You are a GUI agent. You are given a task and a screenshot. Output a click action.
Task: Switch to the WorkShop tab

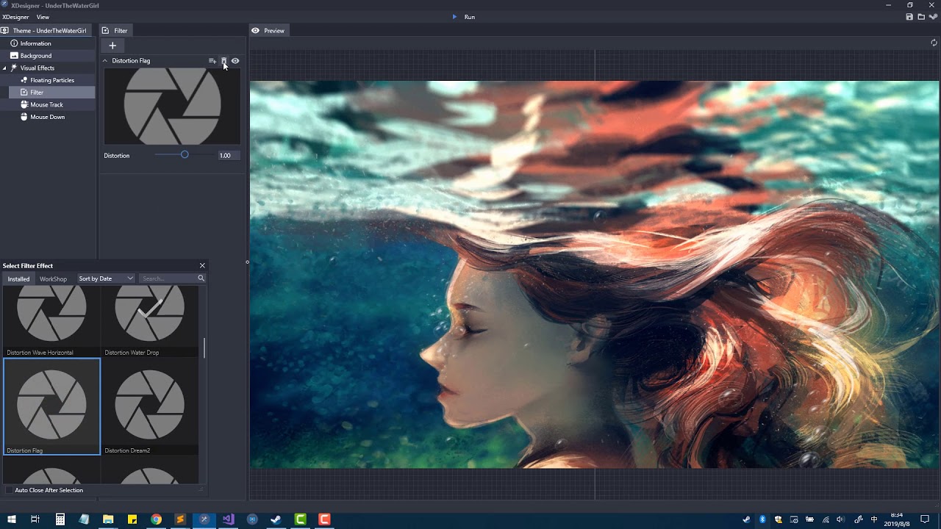click(x=53, y=279)
